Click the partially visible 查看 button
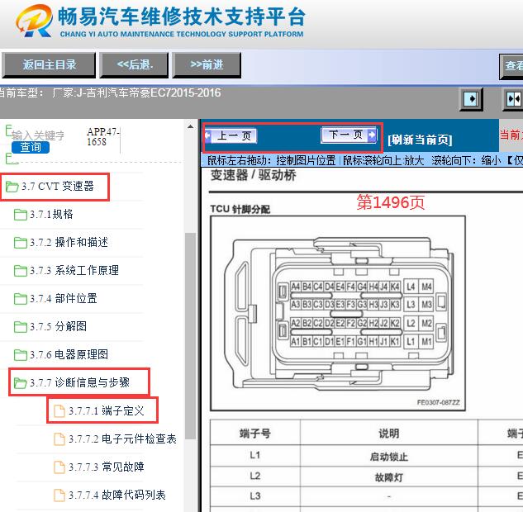Image resolution: width=523 pixels, height=512 pixels. [511, 66]
